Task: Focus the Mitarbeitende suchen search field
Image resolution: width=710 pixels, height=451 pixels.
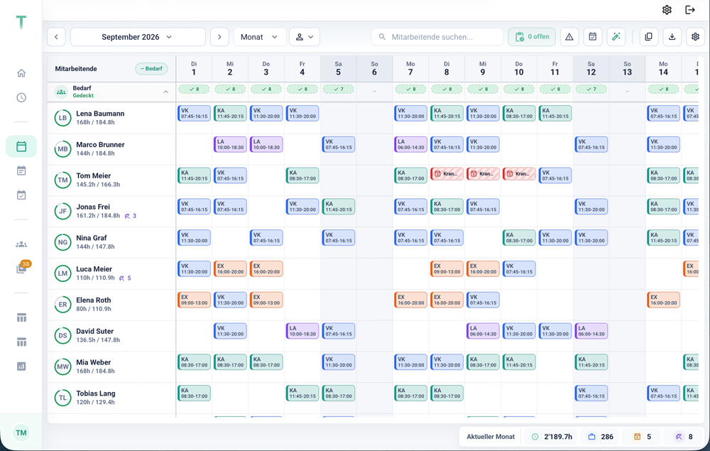Action: pos(437,37)
